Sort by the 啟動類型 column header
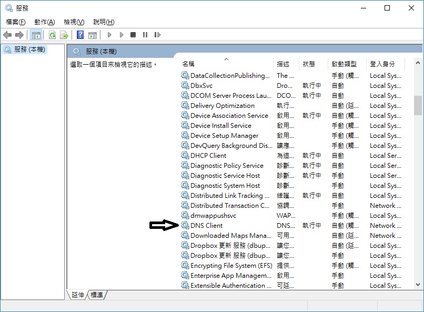Image resolution: width=424 pixels, height=312 pixels. 347,64
